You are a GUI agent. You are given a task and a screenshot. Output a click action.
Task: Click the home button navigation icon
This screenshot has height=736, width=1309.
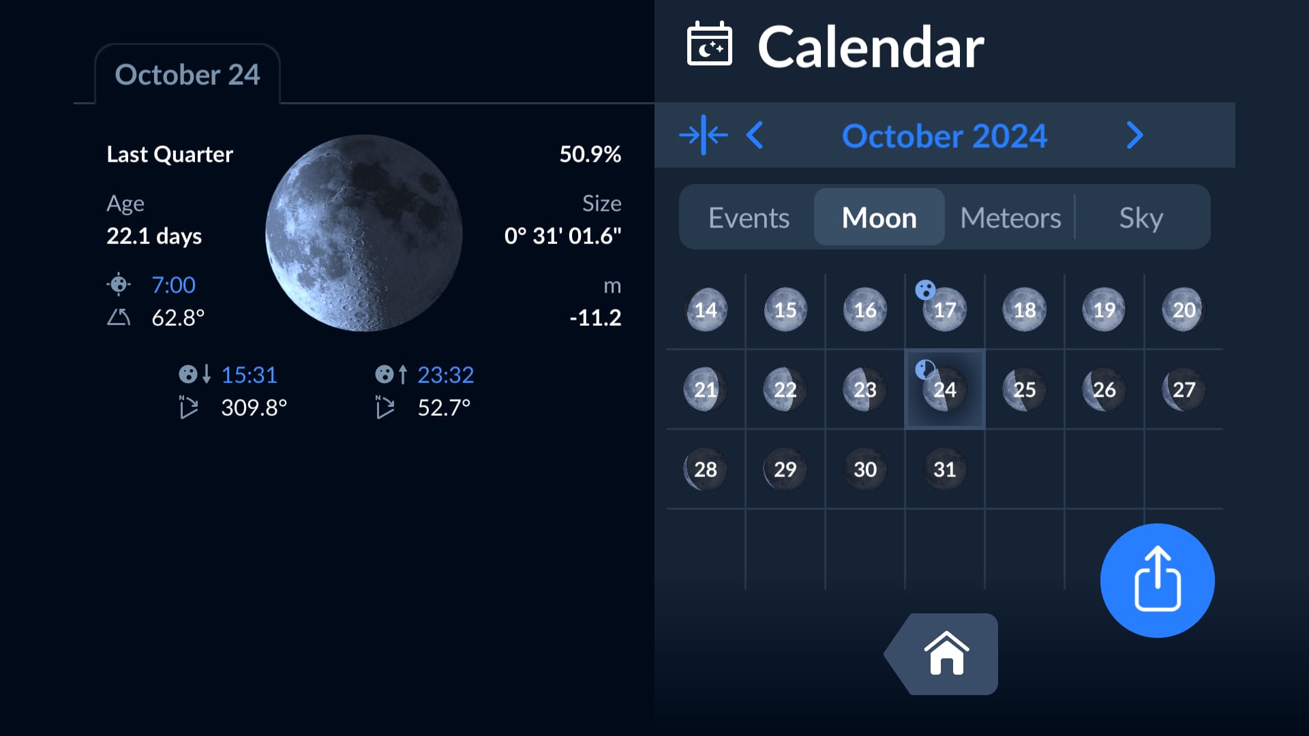pos(946,652)
